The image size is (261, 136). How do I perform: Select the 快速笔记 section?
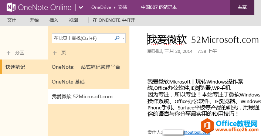[x=24, y=67]
